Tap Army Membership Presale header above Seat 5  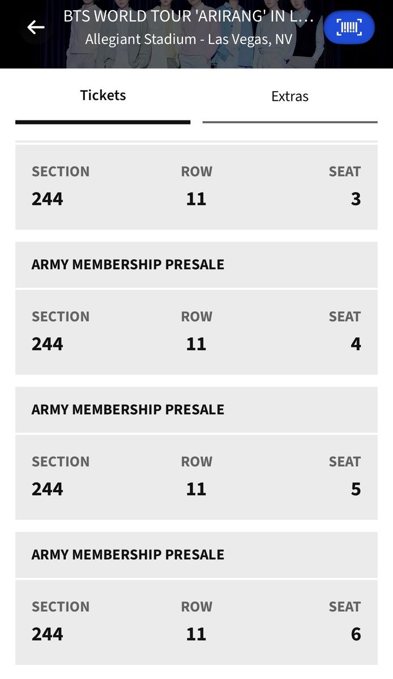tap(128, 409)
